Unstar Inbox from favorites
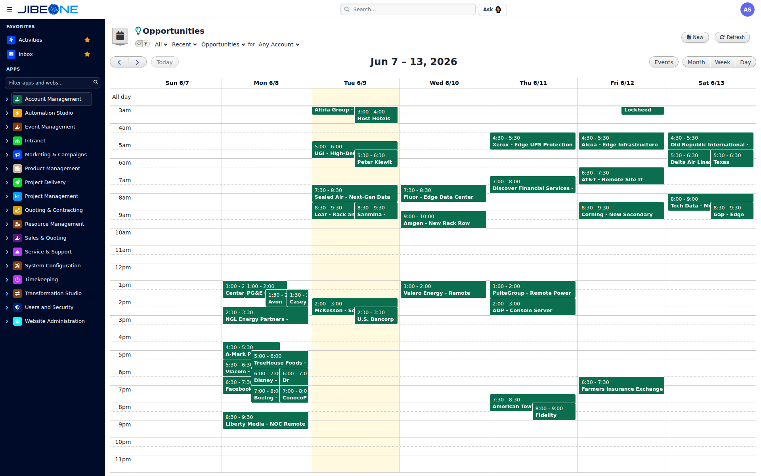Viewport: 761px width, 476px height. (87, 54)
